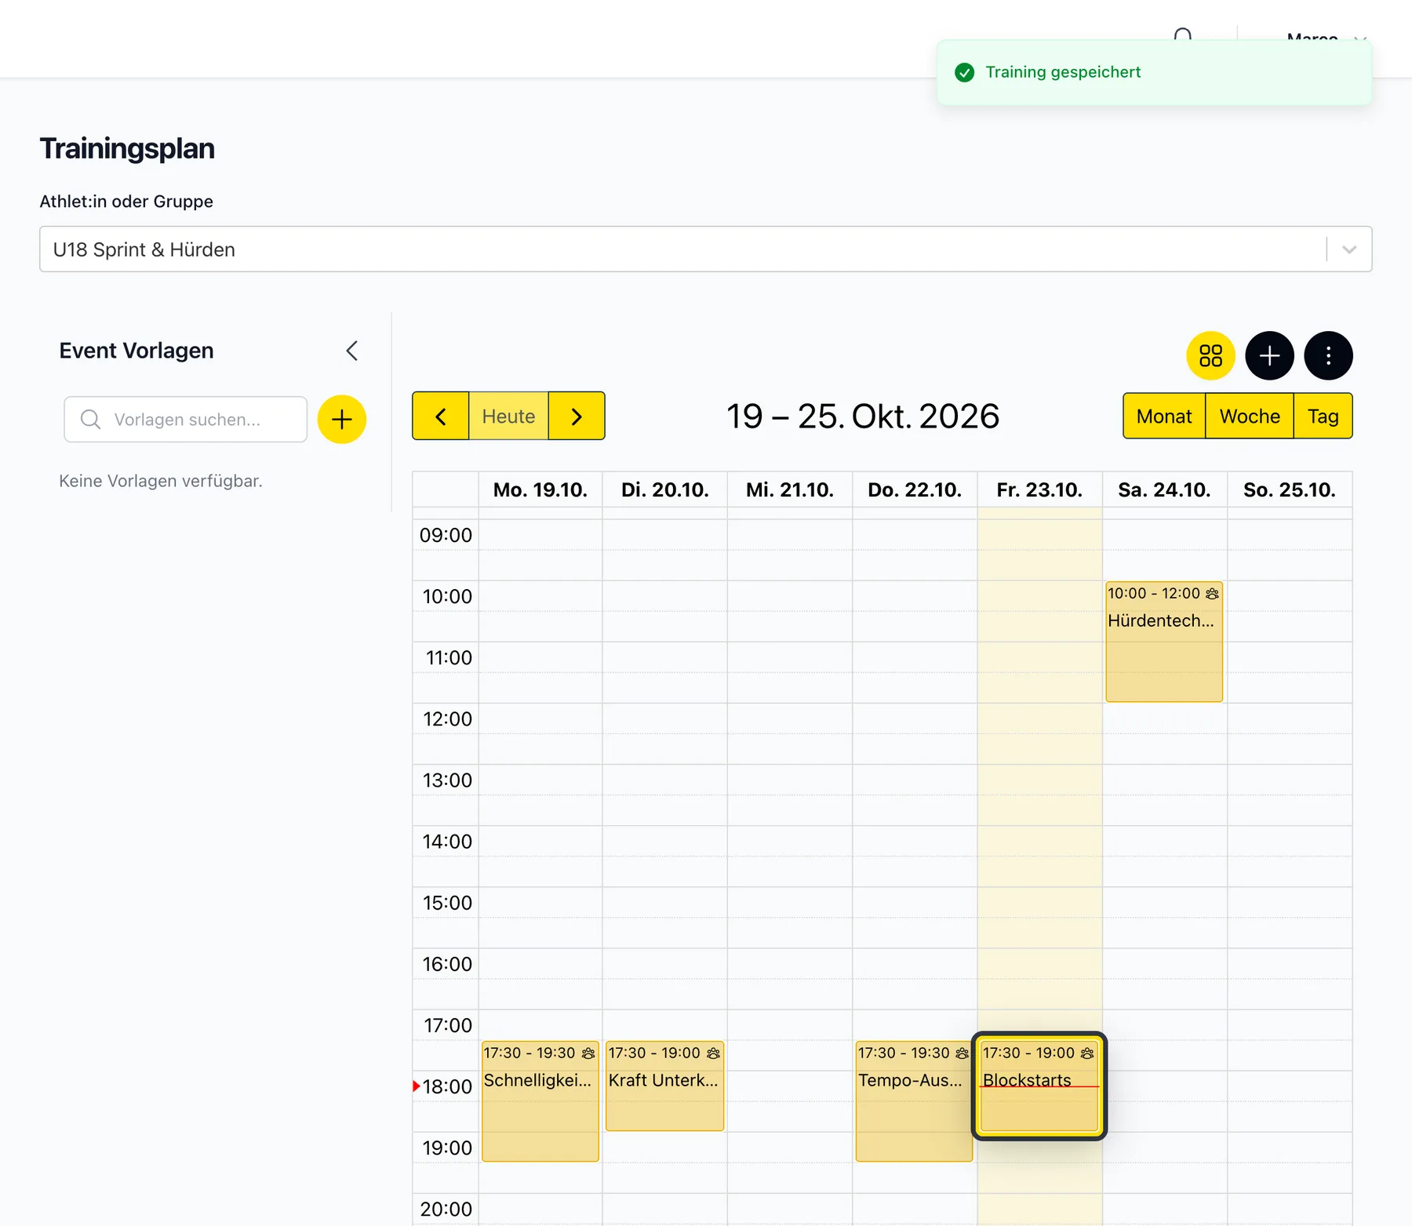Click the 19 – 25. Okt. 2026 date title

[x=863, y=417]
